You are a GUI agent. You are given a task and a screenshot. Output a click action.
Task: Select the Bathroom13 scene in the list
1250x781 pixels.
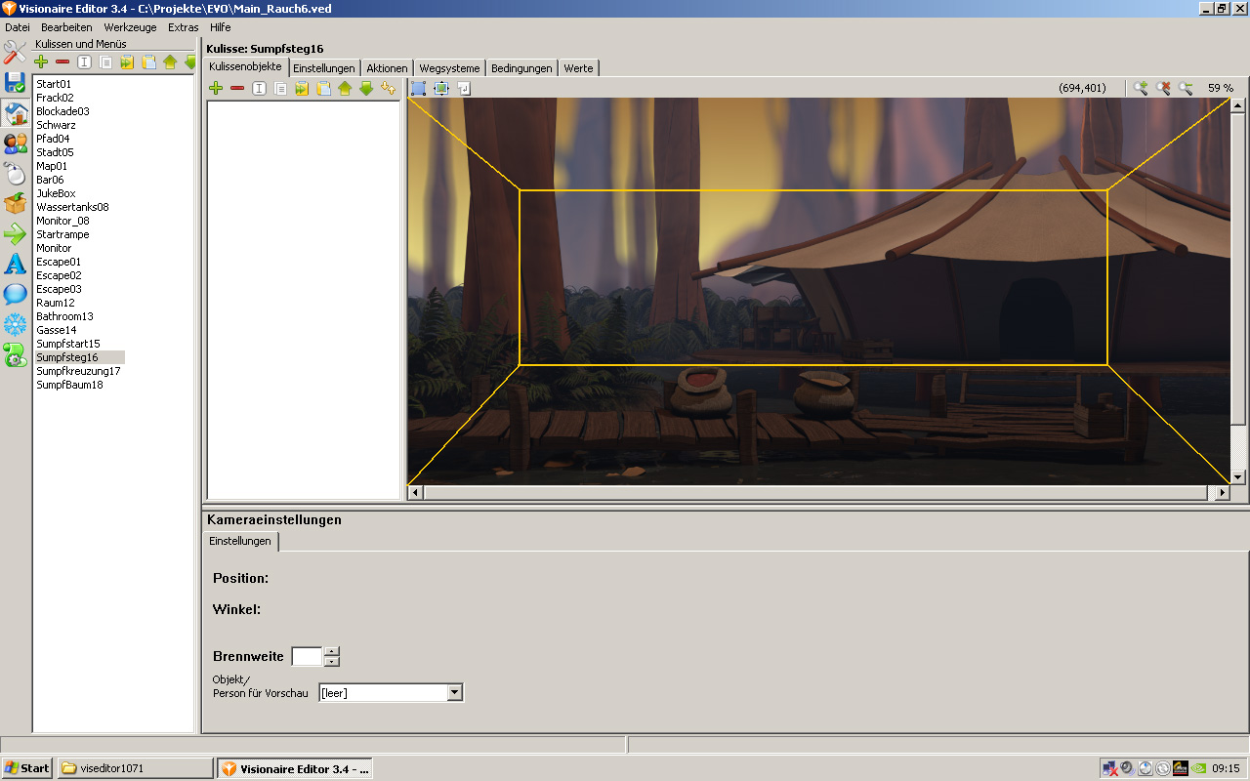coord(64,316)
